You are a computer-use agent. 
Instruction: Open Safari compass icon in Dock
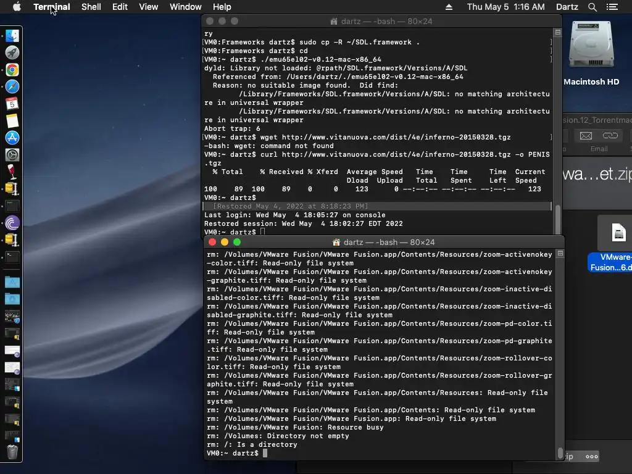(12, 86)
